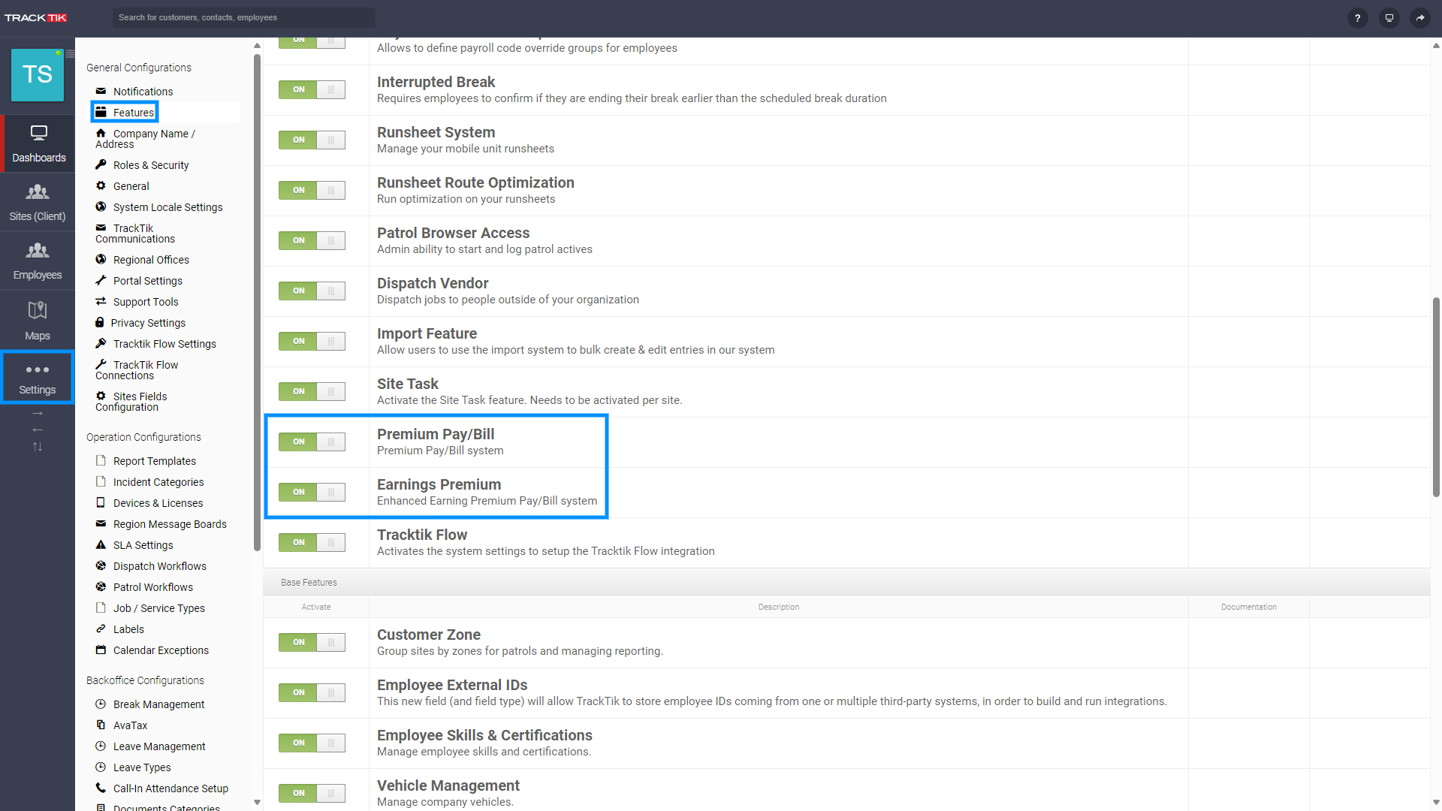This screenshot has width=1442, height=811.
Task: Toggle the Dispatch Vendor switch
Action: [312, 291]
